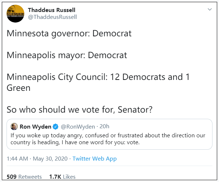The image size is (219, 182).
Task: Click the @ThaddeusRussell handle
Action: [x=52, y=17]
